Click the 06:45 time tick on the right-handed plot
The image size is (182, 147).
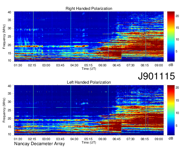click(116, 65)
